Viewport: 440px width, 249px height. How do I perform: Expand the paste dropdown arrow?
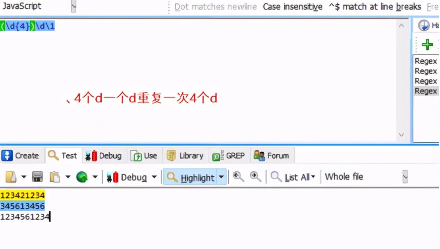[x=68, y=177]
